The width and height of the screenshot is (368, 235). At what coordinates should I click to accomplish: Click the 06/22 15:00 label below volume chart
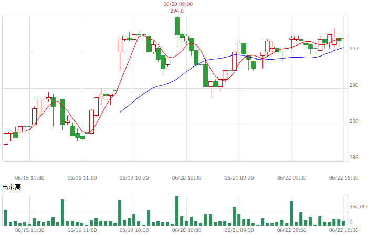[x=344, y=230]
